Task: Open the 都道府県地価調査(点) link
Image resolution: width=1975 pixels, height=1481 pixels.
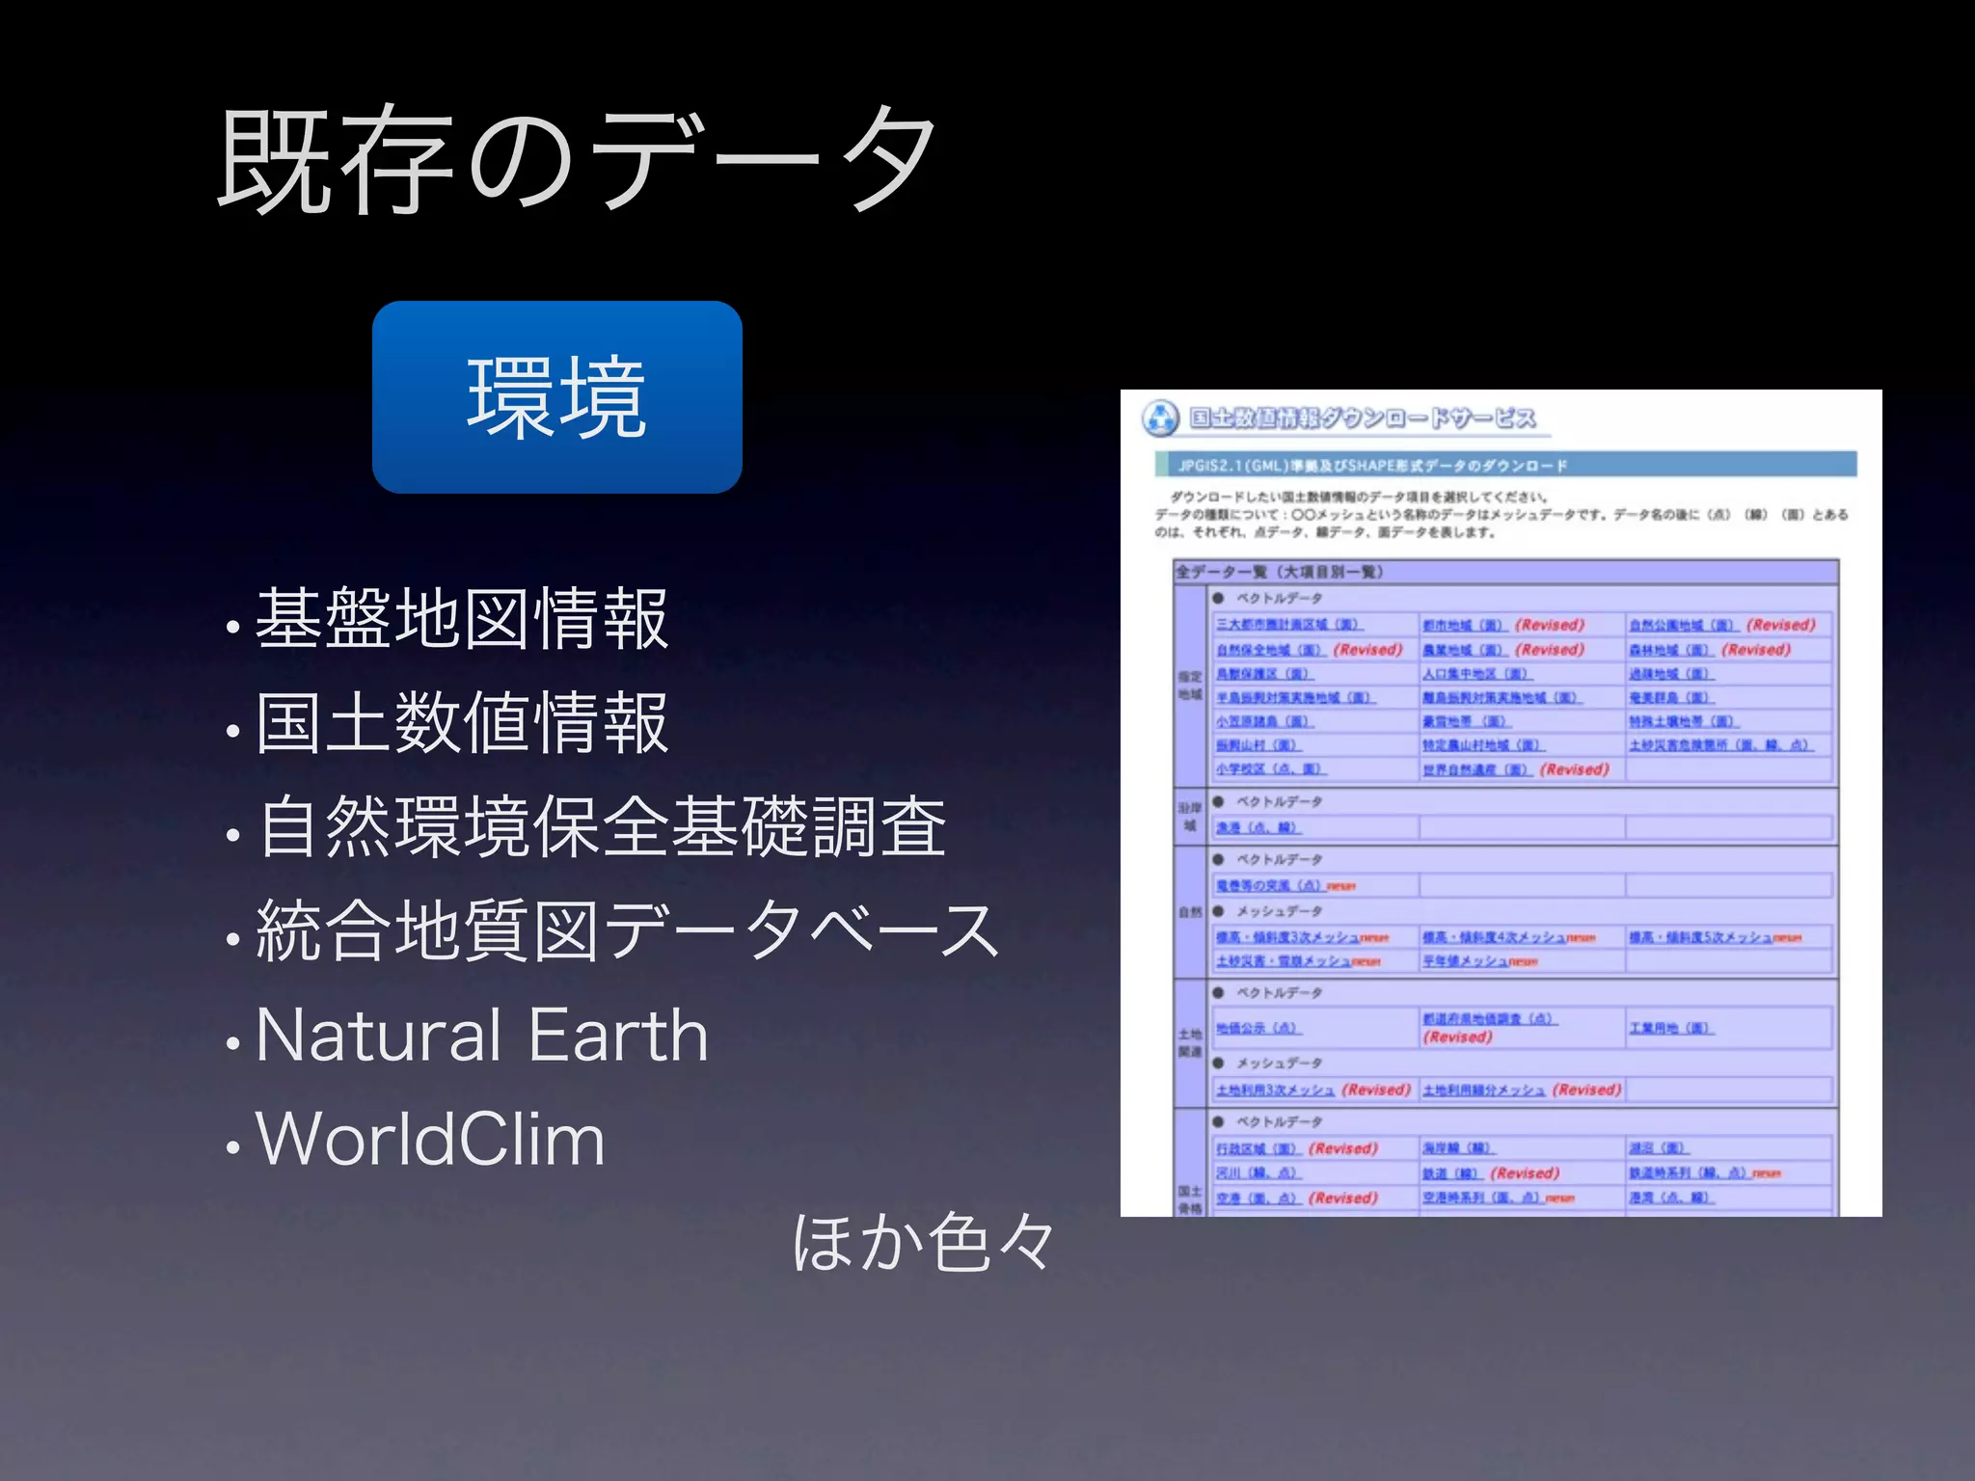Action: pyautogui.click(x=1490, y=1019)
